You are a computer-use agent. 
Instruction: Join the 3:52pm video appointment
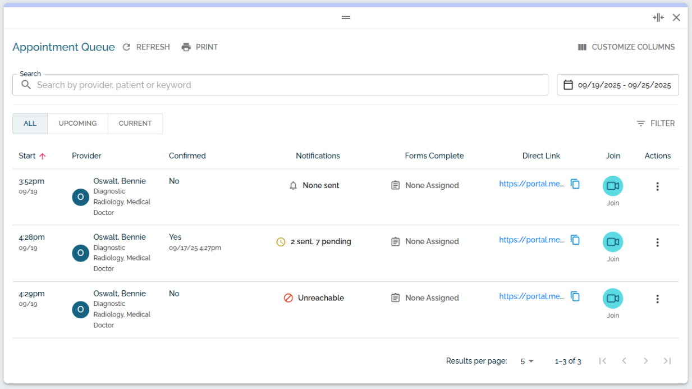(613, 186)
